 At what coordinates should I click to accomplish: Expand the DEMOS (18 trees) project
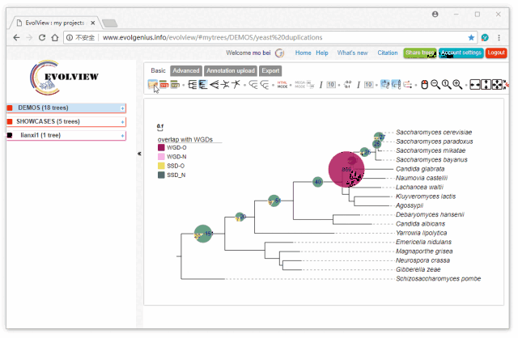coord(66,108)
